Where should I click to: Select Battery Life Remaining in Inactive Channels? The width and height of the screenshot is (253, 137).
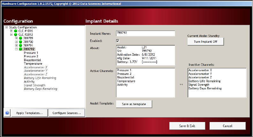(x=205, y=81)
